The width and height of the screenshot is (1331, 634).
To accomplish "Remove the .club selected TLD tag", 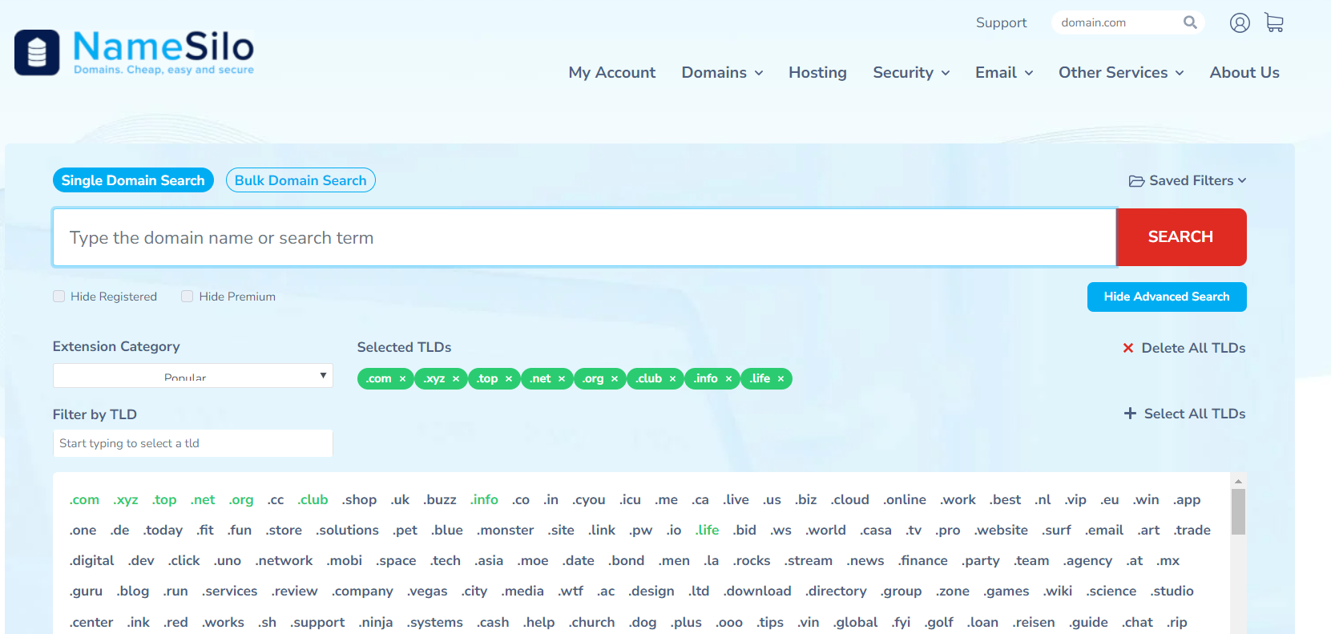I will (x=673, y=379).
